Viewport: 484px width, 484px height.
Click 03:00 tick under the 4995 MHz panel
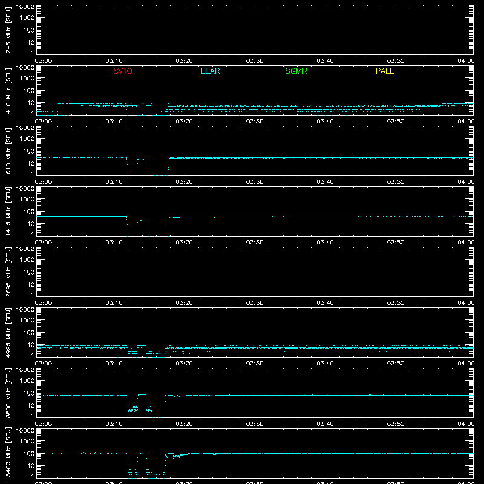pos(44,364)
